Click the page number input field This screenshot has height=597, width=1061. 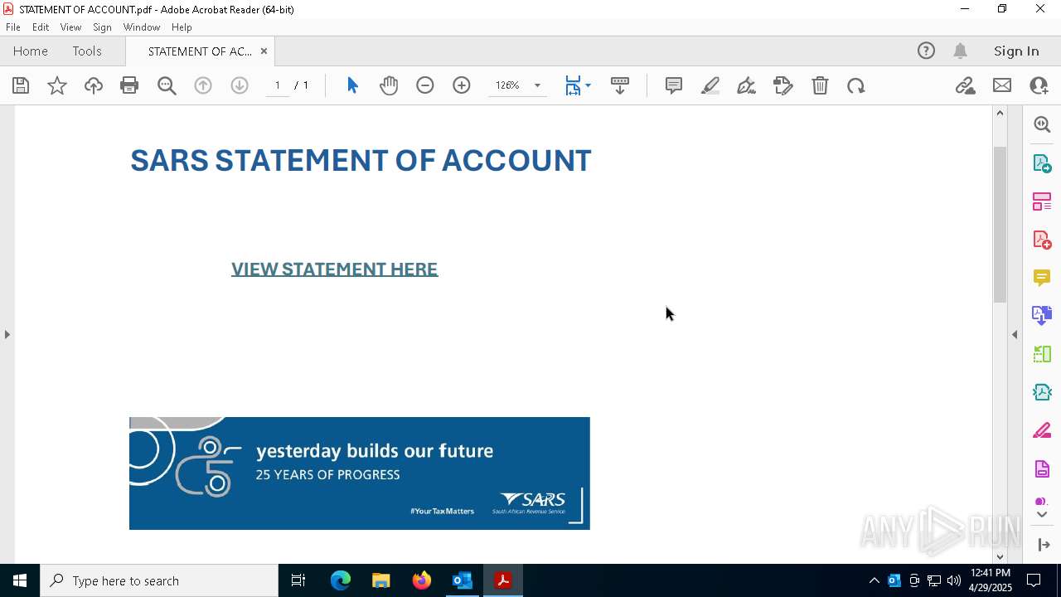click(278, 85)
